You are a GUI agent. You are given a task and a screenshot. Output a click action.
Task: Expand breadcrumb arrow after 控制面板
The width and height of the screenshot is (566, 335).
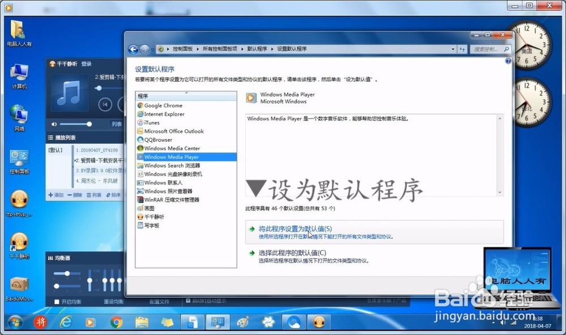click(198, 49)
